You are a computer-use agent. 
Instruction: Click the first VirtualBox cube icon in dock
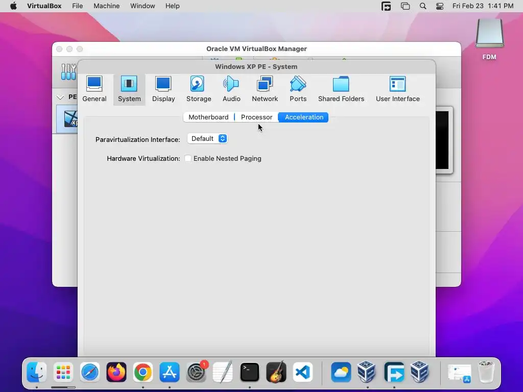[367, 372]
